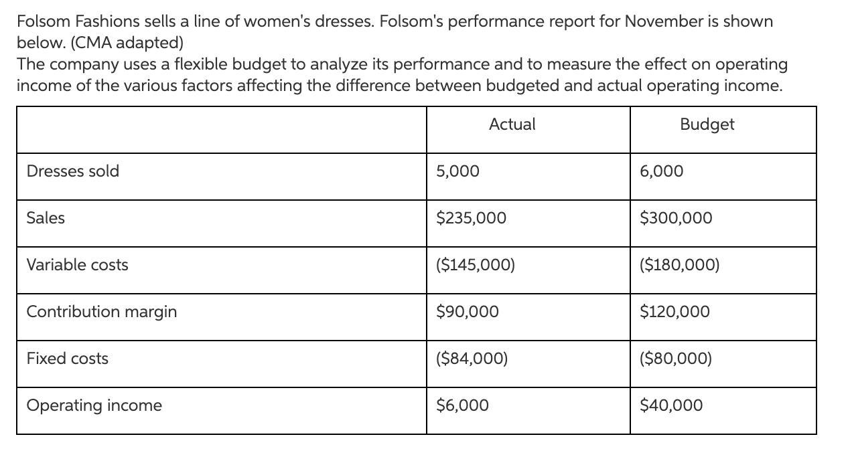Select the Contribution margin row label
The height and width of the screenshot is (459, 852).
[x=102, y=312]
